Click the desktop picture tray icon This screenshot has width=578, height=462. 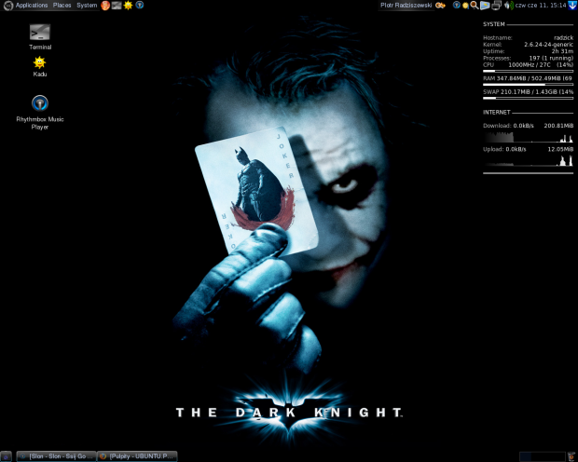(485, 6)
